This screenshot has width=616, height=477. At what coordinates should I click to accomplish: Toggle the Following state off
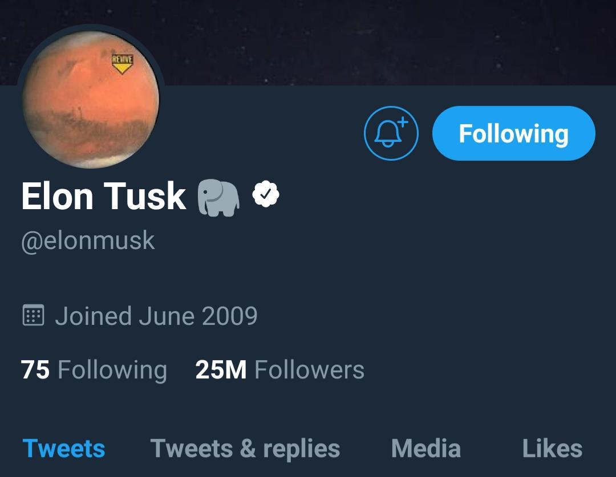[x=513, y=133]
